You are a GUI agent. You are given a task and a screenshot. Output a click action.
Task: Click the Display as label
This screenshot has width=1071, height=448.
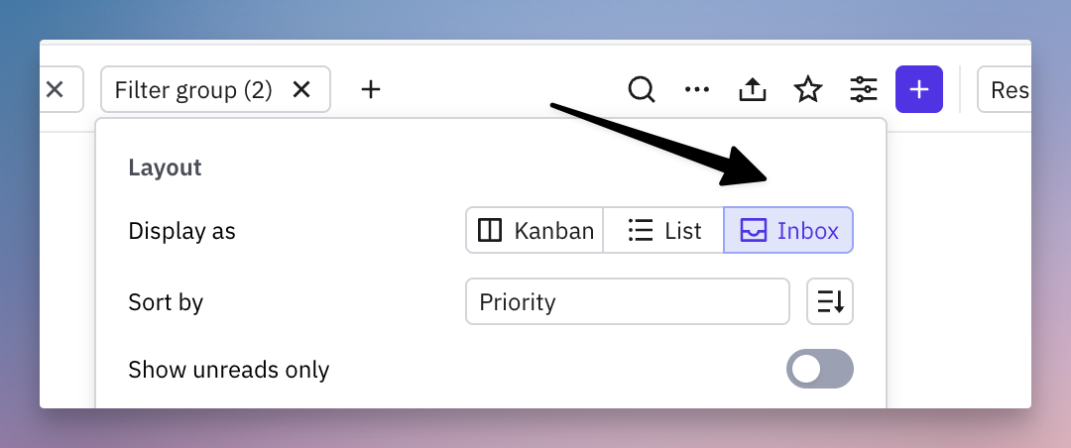click(x=181, y=231)
